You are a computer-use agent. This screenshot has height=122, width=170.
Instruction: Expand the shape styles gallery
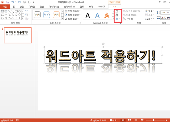tap(62, 18)
